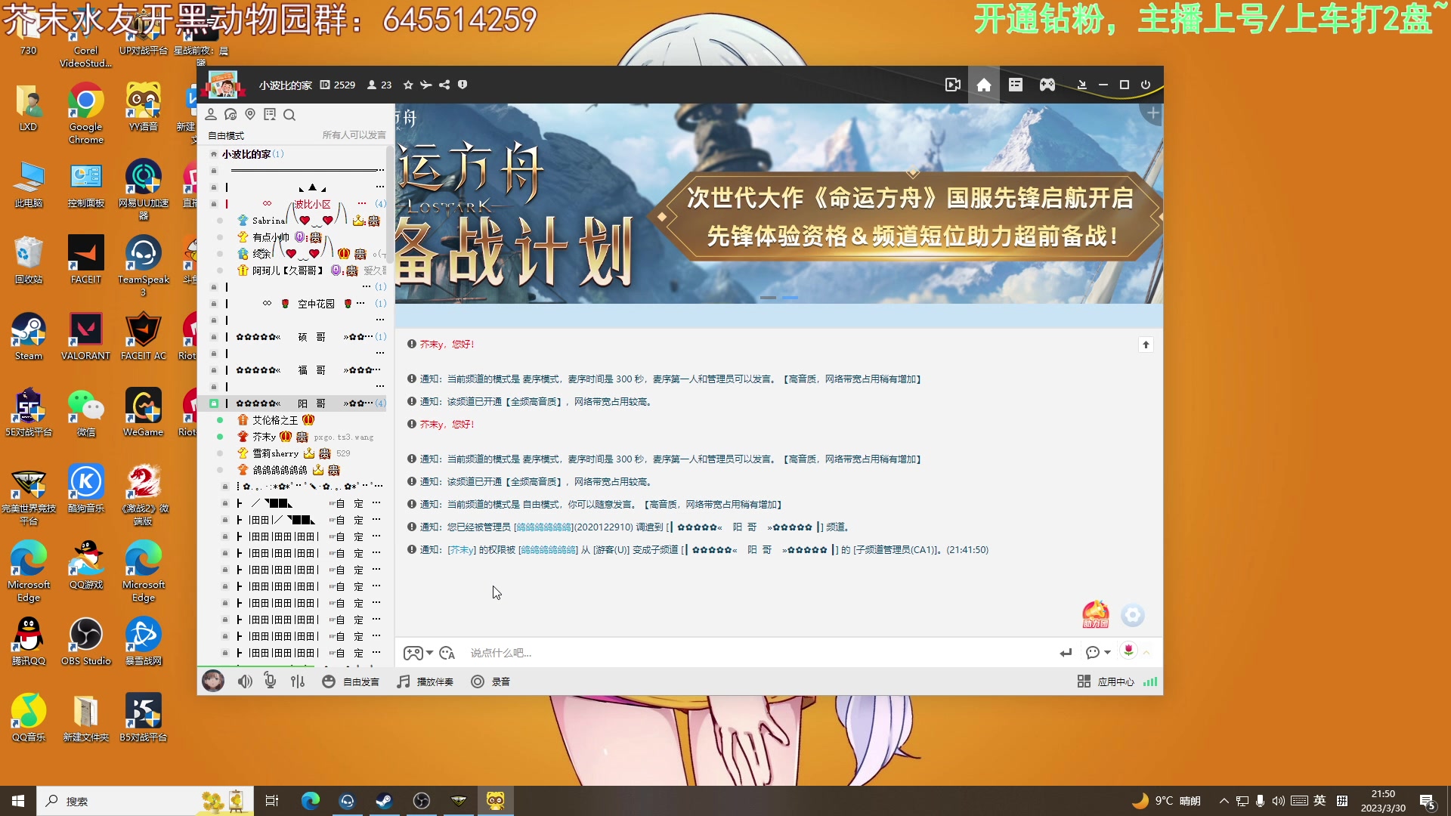Select user 芥末y in channel list
The width and height of the screenshot is (1451, 816).
tap(264, 437)
